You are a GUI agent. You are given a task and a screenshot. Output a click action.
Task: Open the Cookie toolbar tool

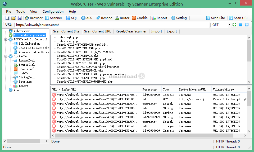coord(140,18)
